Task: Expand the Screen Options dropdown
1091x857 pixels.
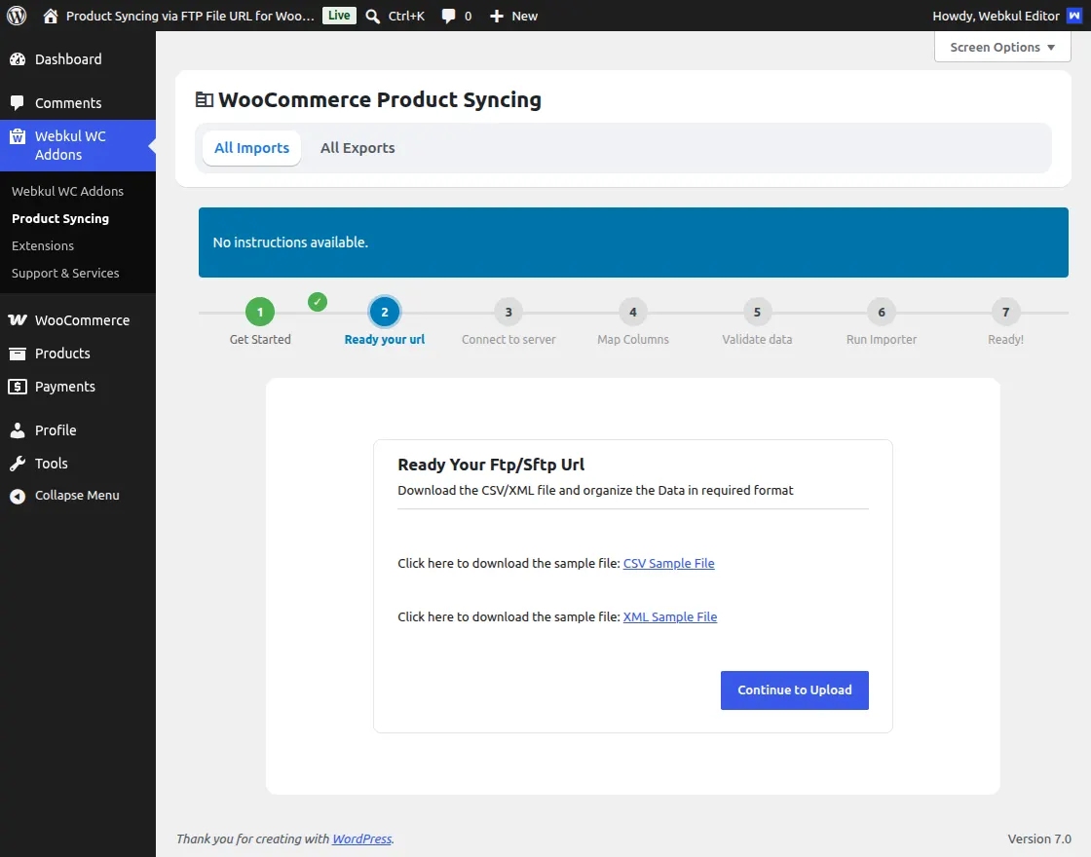Action: [1002, 48]
